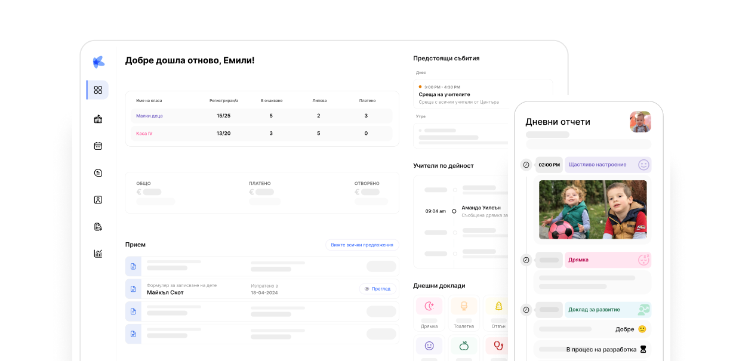Image resolution: width=739 pixels, height=361 pixels.
Task: Click the apple meal report icon
Action: (464, 345)
